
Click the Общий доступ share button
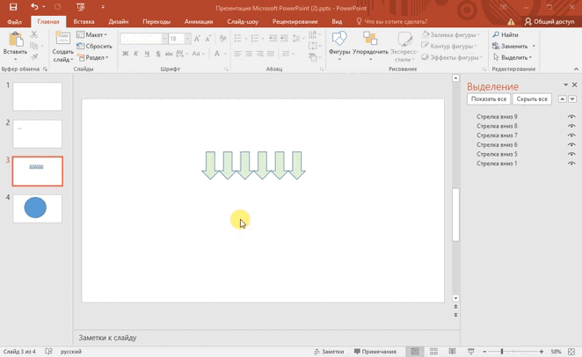point(549,21)
